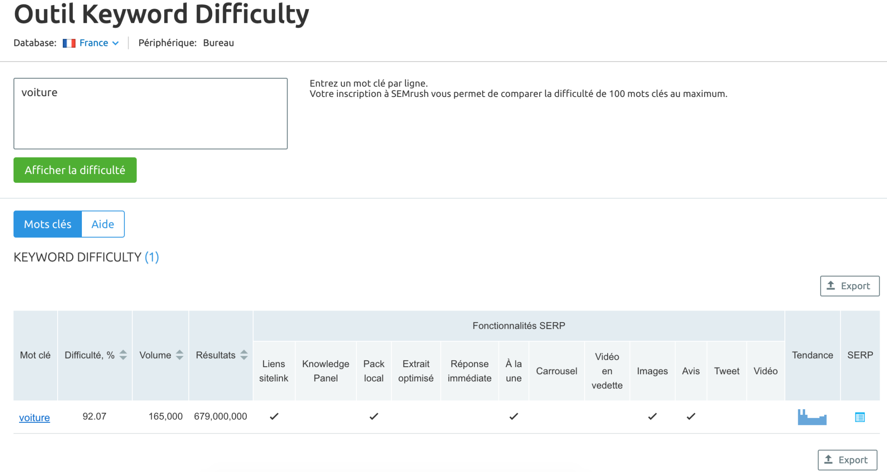Click the Images checkmark in voiture row
Image resolution: width=887 pixels, height=472 pixels.
(652, 417)
